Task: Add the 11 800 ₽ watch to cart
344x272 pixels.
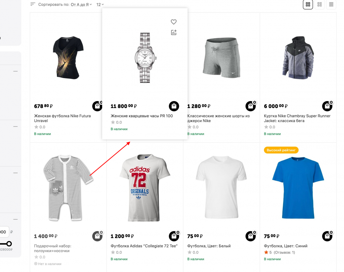Action: (x=174, y=106)
